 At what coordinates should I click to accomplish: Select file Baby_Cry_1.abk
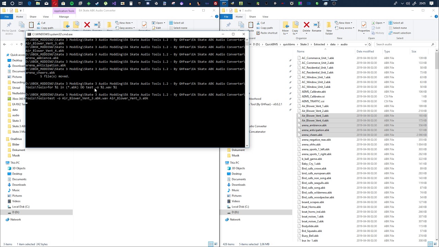pyautogui.click(x=311, y=164)
